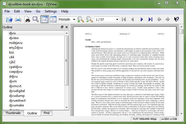186x124 pixels.
Task: Select the djvudigital outline entry
Action: (17, 91)
